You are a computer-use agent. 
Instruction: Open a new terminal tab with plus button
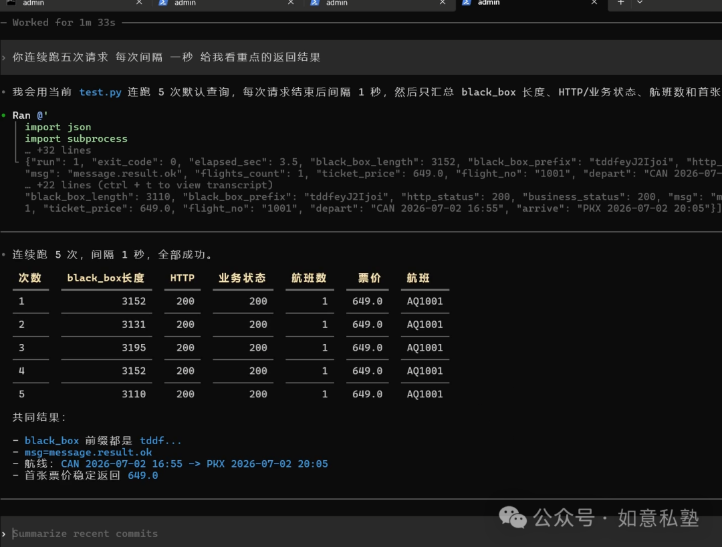(x=620, y=2)
